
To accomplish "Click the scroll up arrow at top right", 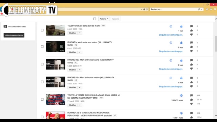I will pyautogui.click(x=216, y=19).
